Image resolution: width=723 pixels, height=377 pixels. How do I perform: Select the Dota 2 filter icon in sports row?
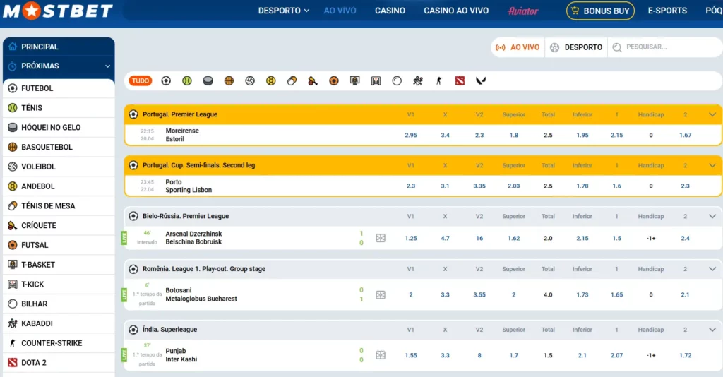click(x=460, y=81)
